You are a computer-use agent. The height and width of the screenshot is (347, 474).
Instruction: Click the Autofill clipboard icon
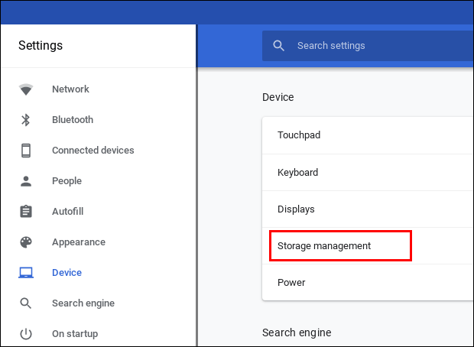26,212
